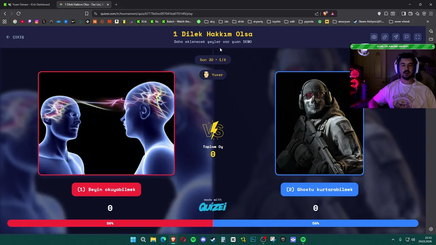Open Photoshop from the taskbar
The image size is (436, 245).
pyautogui.click(x=253, y=240)
